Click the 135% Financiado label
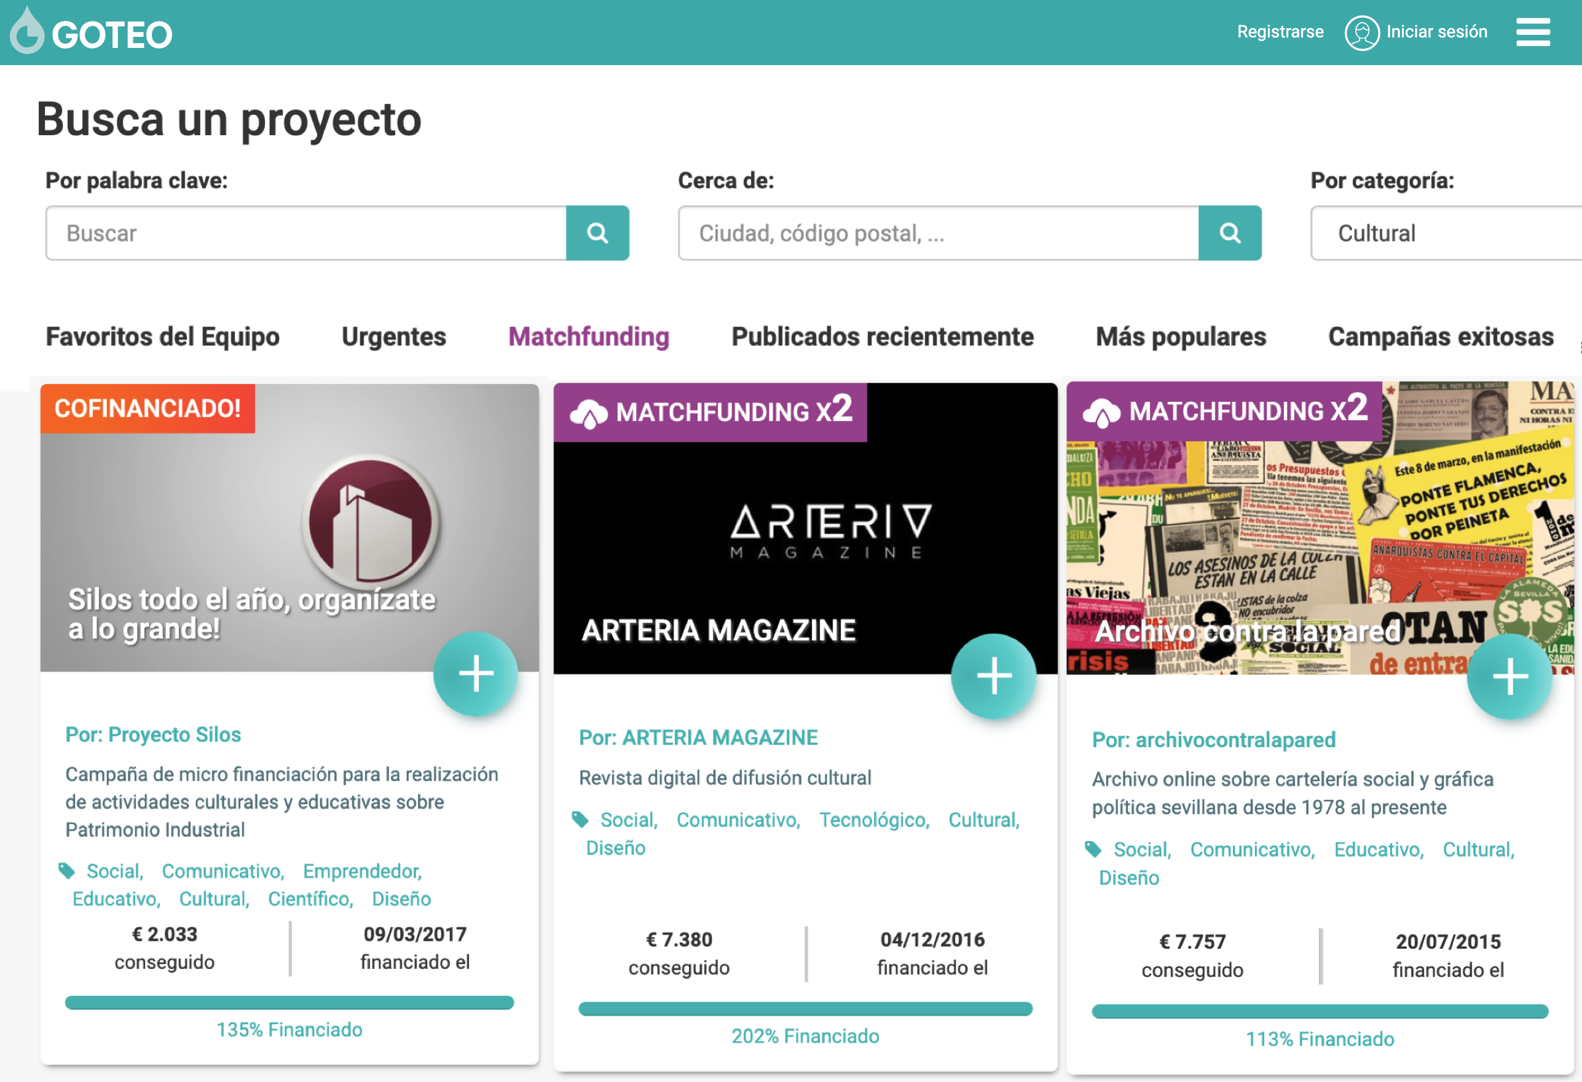1582x1082 pixels. [x=289, y=1029]
